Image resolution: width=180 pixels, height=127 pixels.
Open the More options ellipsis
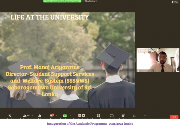[146, 116]
